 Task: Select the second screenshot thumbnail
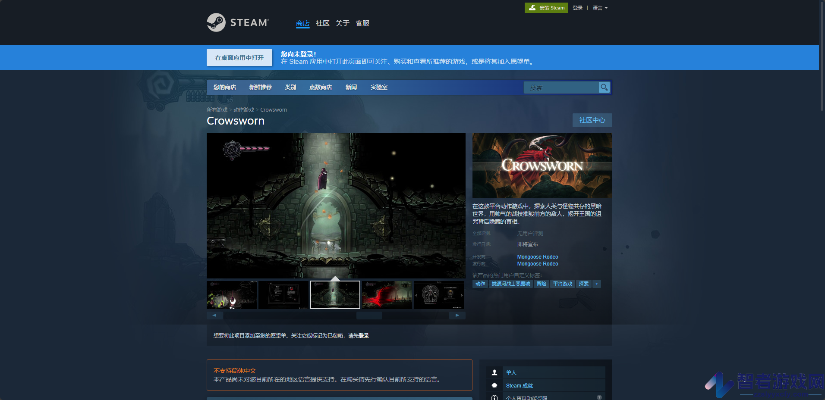point(283,295)
